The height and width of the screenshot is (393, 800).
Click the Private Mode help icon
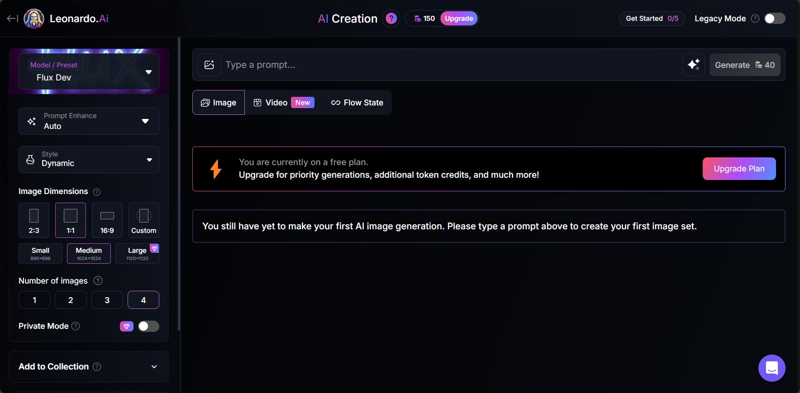point(76,326)
